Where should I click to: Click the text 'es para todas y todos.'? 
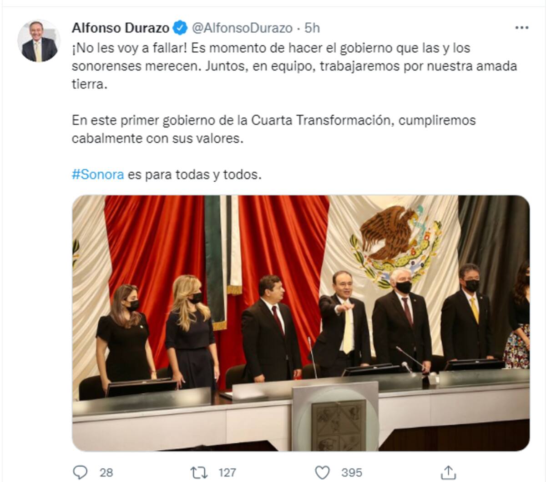195,174
